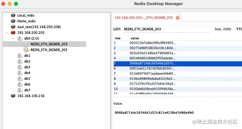Click the full value text 0066a8714dc56546d1d57c811e4230cd5486a4b0

coord(154,112)
